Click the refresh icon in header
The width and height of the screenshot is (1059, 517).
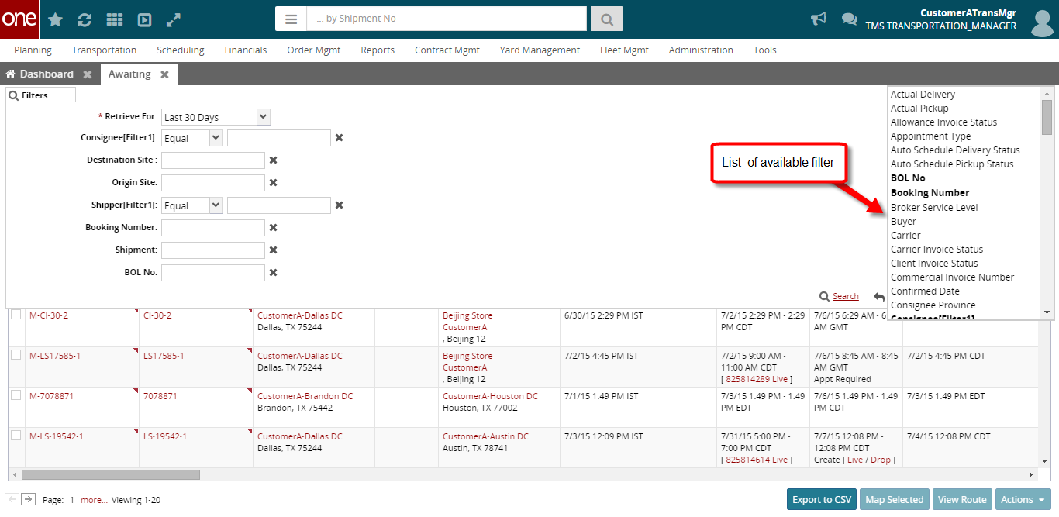click(x=85, y=20)
